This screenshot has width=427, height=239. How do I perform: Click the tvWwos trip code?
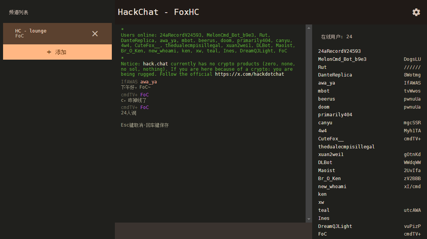pyautogui.click(x=412, y=91)
